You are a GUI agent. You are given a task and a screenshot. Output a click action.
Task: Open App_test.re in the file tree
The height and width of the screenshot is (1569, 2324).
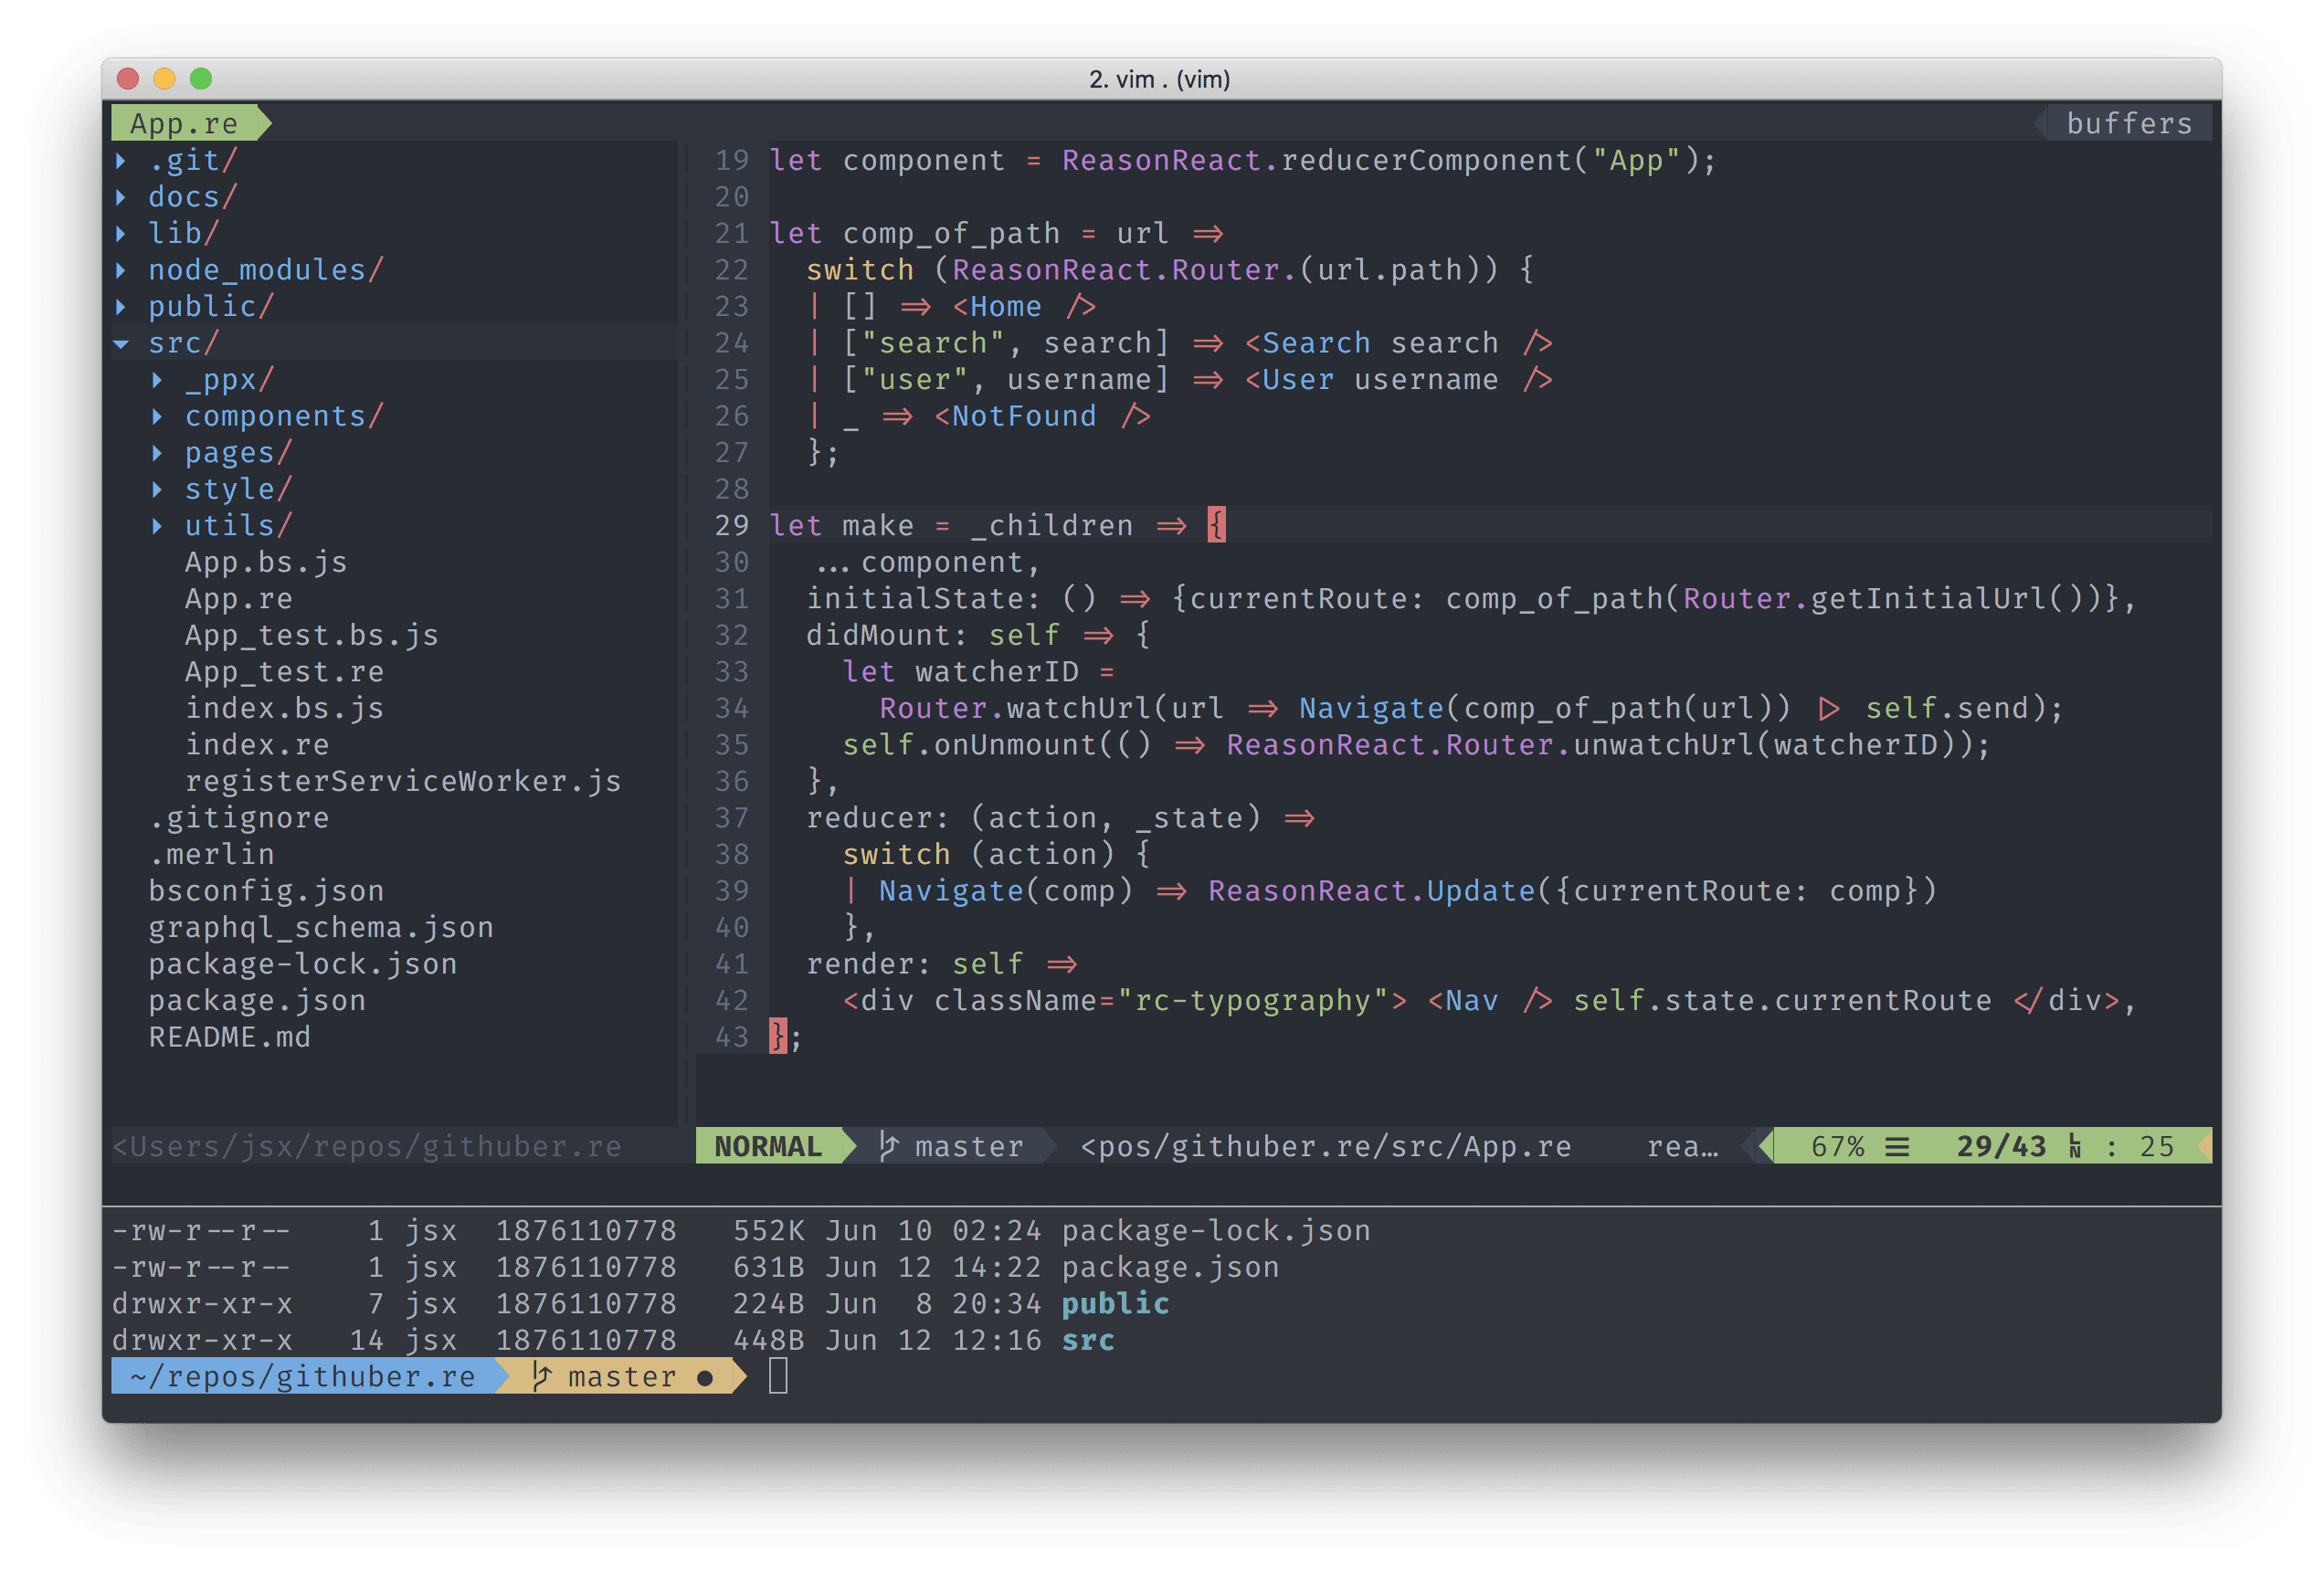[284, 672]
